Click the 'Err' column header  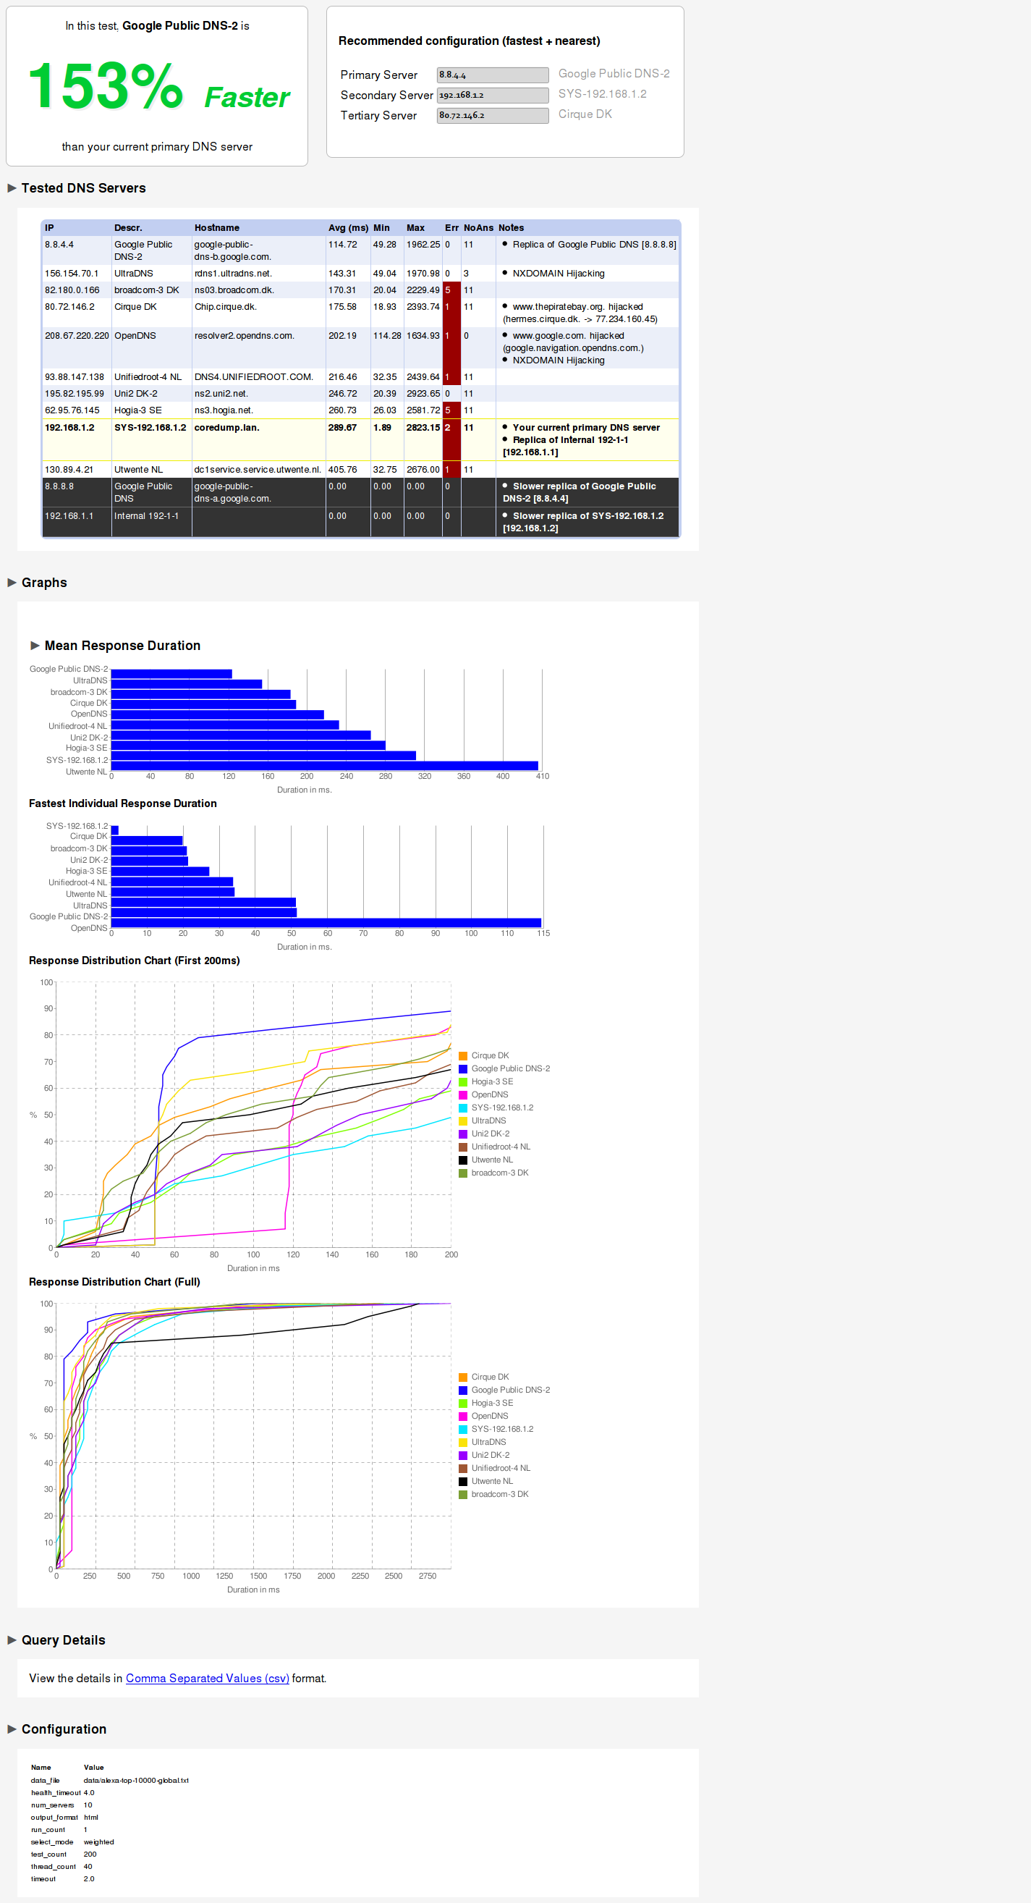(x=452, y=228)
